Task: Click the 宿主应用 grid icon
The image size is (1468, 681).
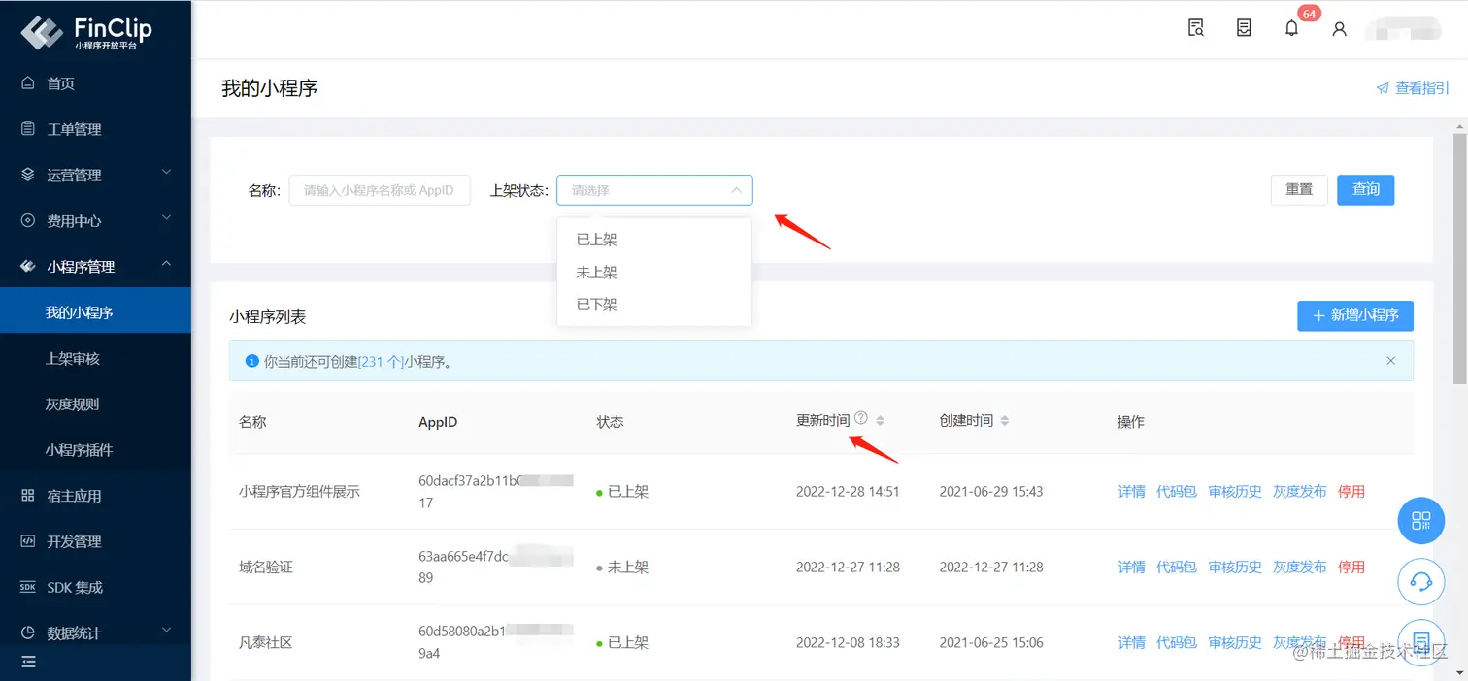Action: (x=28, y=496)
